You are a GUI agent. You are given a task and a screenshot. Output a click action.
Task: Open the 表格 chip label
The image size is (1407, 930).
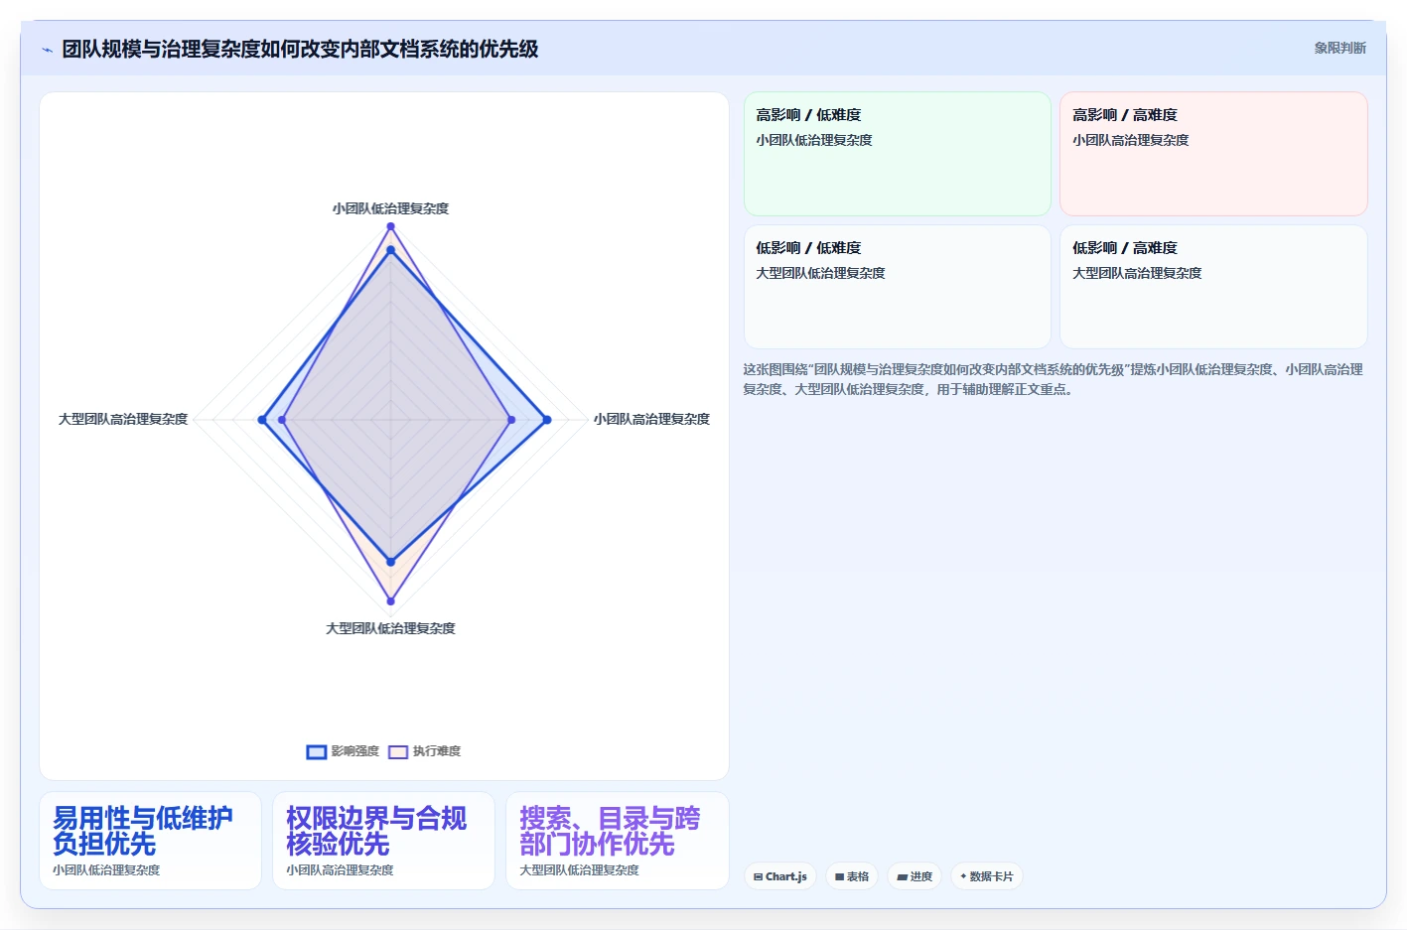pyautogui.click(x=858, y=876)
